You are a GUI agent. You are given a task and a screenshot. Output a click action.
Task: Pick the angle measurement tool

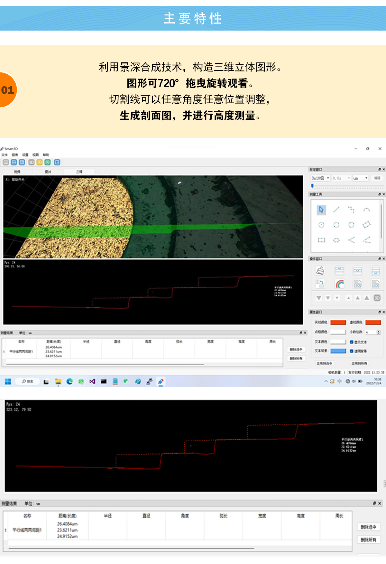pos(351,240)
